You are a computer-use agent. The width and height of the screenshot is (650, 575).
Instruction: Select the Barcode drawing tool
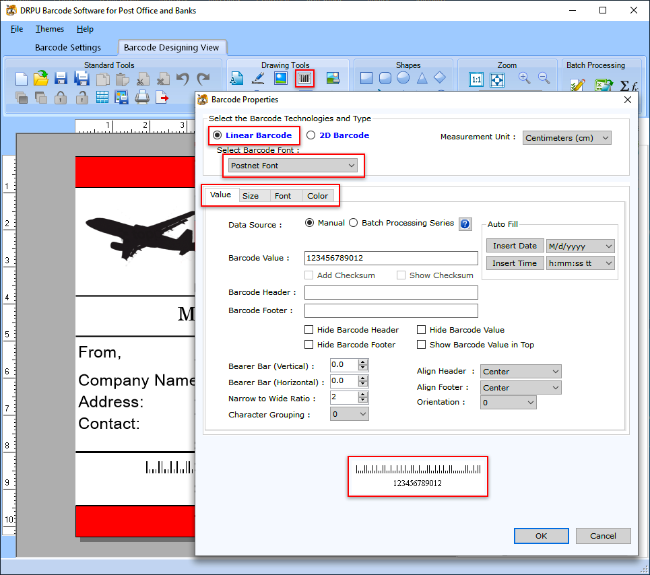304,78
